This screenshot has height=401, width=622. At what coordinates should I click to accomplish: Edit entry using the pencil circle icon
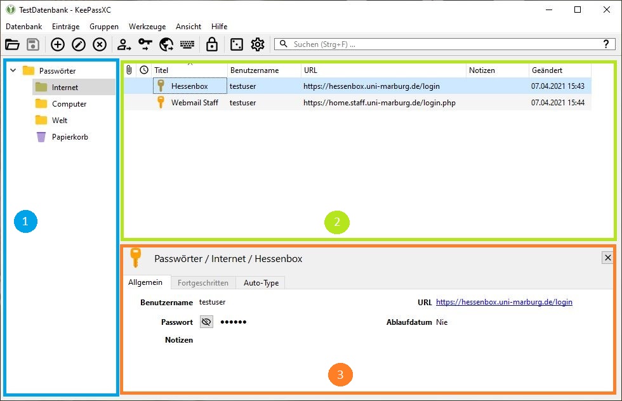[x=79, y=44]
